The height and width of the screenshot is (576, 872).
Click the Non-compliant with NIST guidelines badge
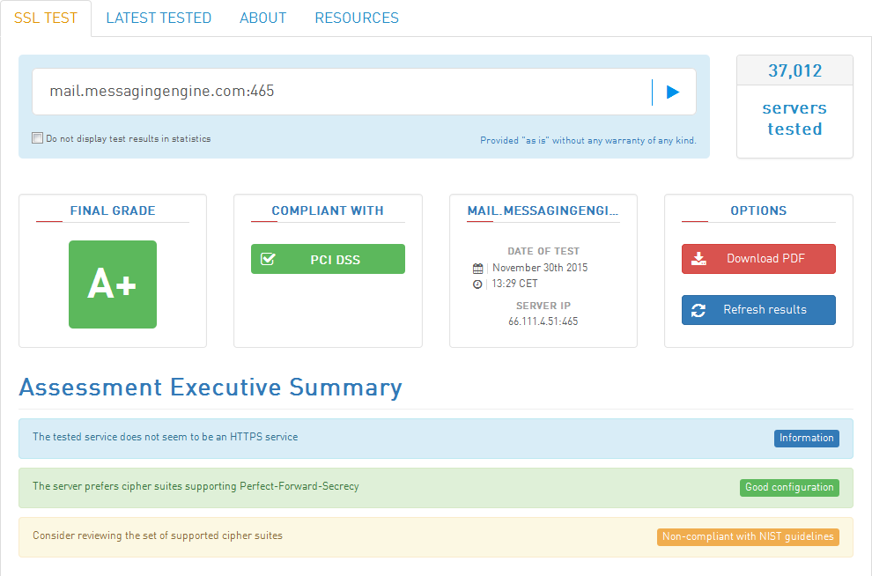pyautogui.click(x=748, y=537)
